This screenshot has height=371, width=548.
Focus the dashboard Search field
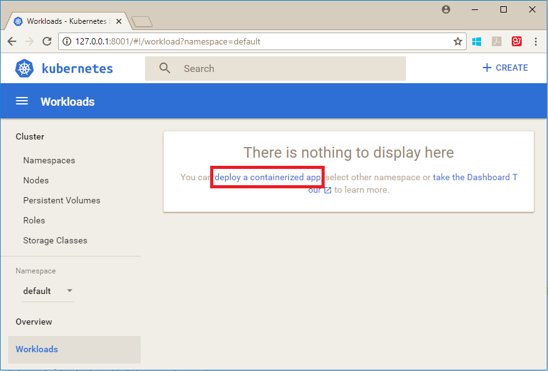275,69
